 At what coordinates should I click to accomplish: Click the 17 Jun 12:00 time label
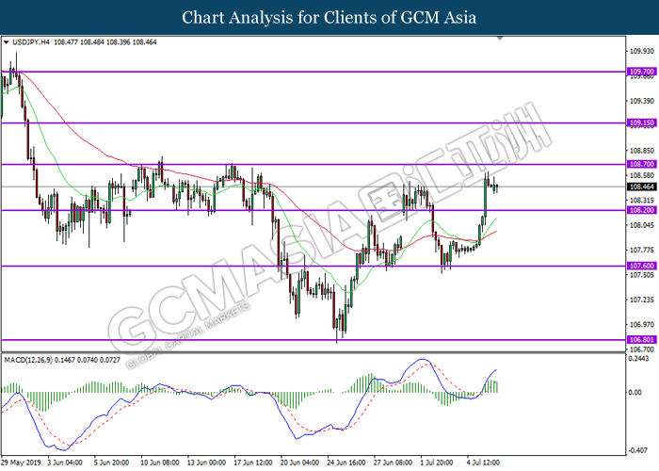tap(253, 463)
